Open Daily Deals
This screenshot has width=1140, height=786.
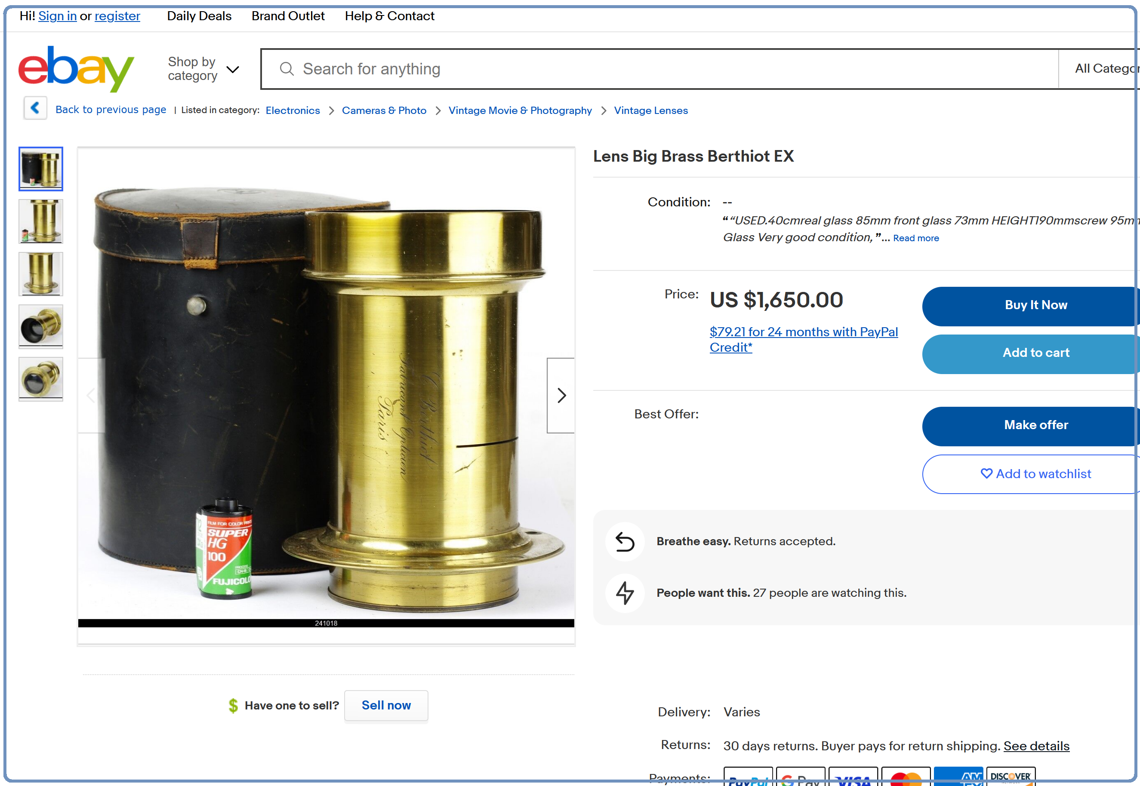click(x=199, y=16)
